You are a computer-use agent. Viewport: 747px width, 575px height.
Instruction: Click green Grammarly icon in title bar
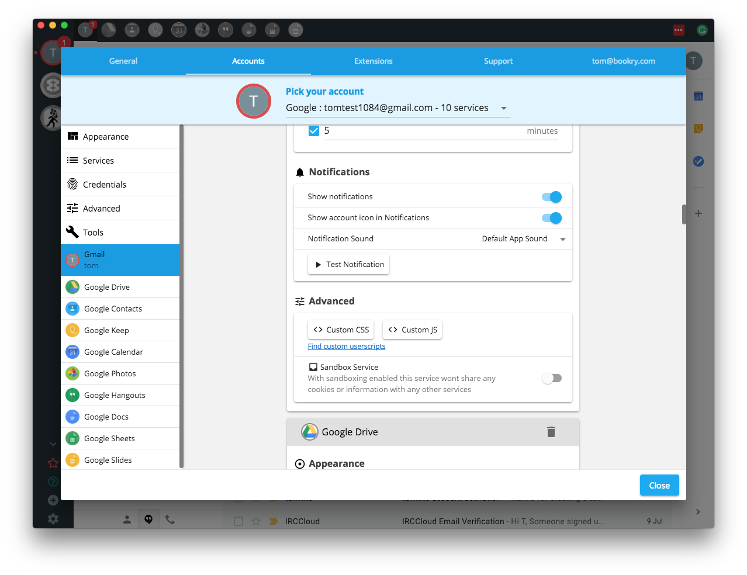702,30
